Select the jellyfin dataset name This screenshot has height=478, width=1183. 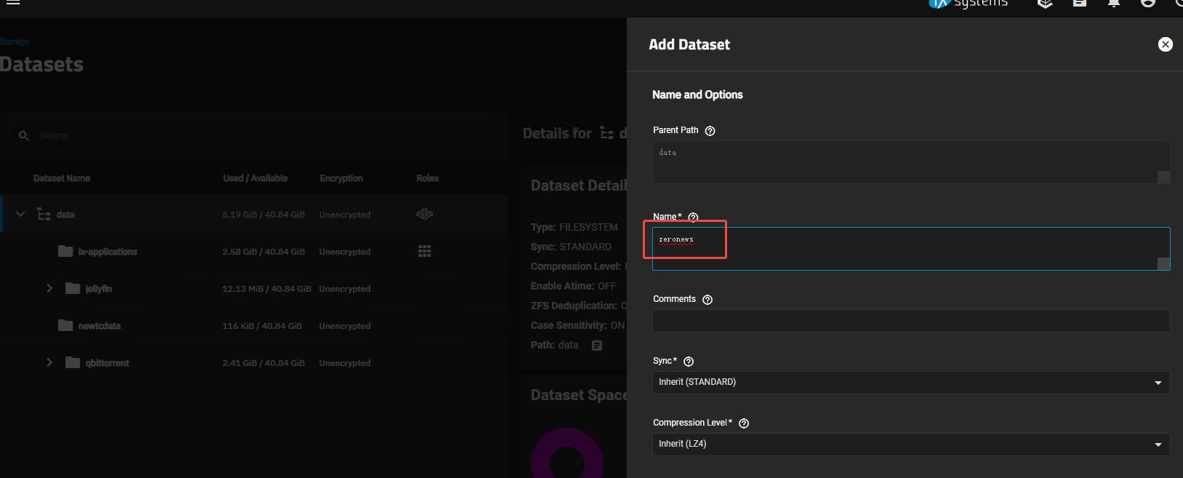click(x=99, y=289)
